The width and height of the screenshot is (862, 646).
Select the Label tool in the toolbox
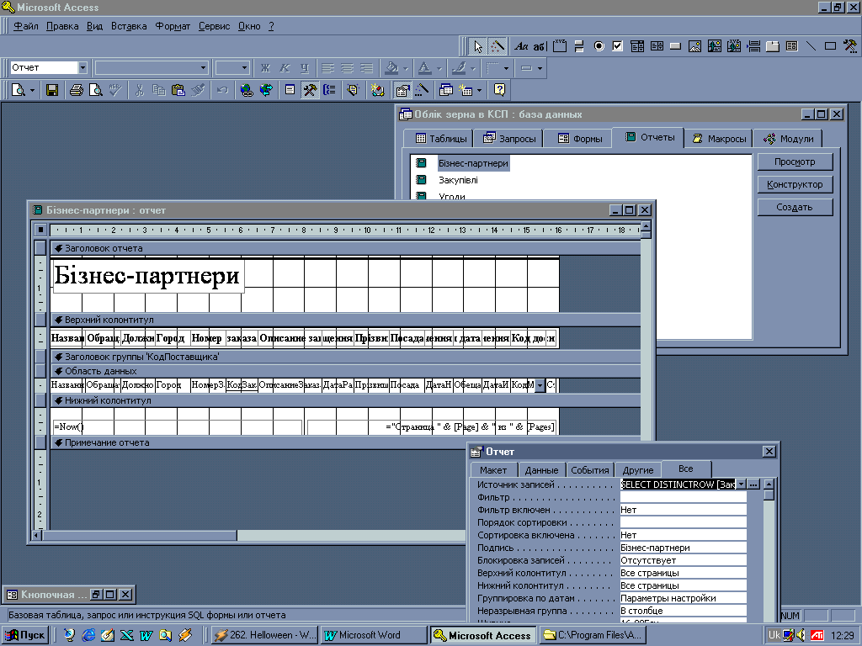[522, 46]
